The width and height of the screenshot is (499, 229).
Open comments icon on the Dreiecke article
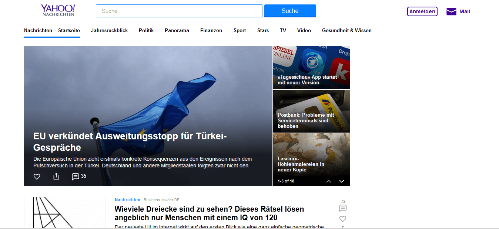pyautogui.click(x=343, y=208)
